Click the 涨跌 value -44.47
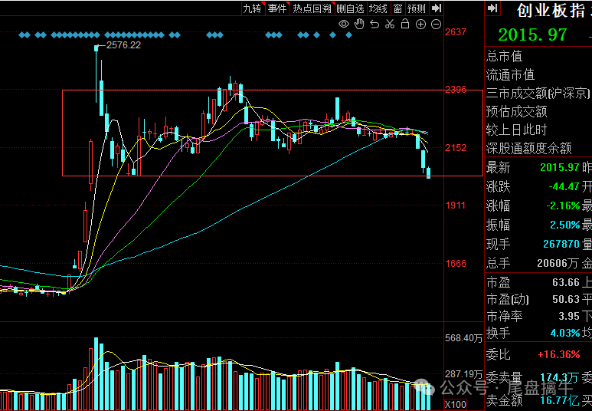592x411 pixels. [564, 186]
